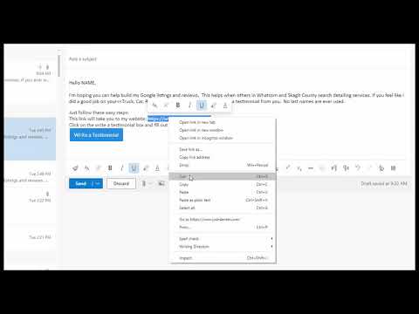Click Italic in the floating mini toolbar
The image size is (419, 314).
(189, 106)
